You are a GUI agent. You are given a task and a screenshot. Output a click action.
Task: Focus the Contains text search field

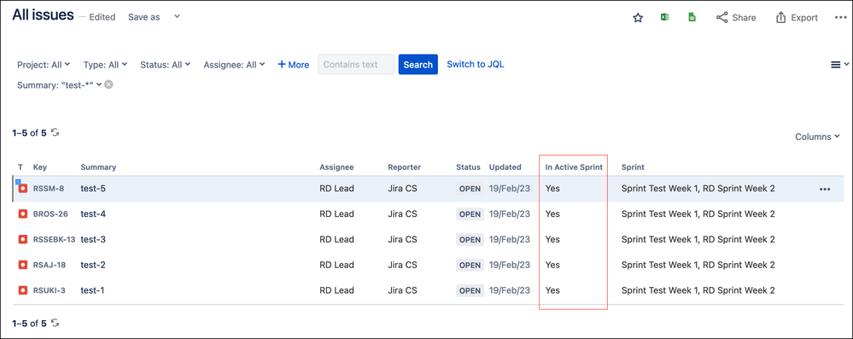[x=356, y=64]
